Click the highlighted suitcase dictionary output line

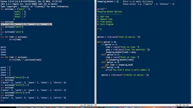pyautogui.click(x=26, y=24)
